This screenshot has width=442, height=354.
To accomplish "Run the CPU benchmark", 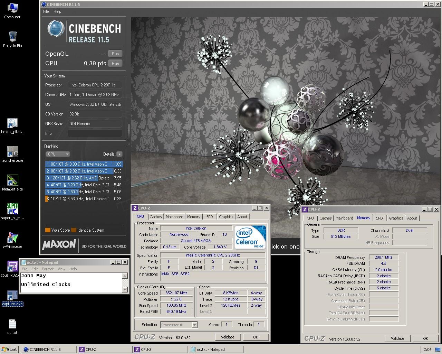I will pos(115,64).
